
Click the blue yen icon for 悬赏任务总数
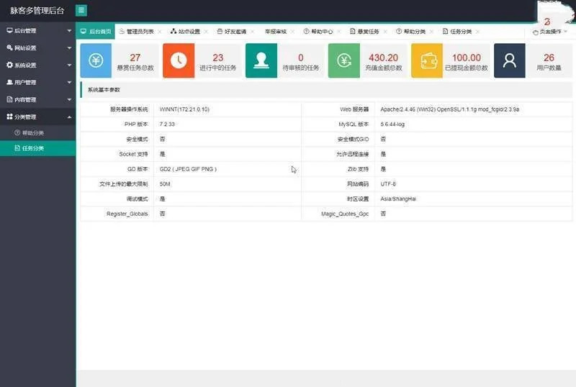pyautogui.click(x=95, y=60)
